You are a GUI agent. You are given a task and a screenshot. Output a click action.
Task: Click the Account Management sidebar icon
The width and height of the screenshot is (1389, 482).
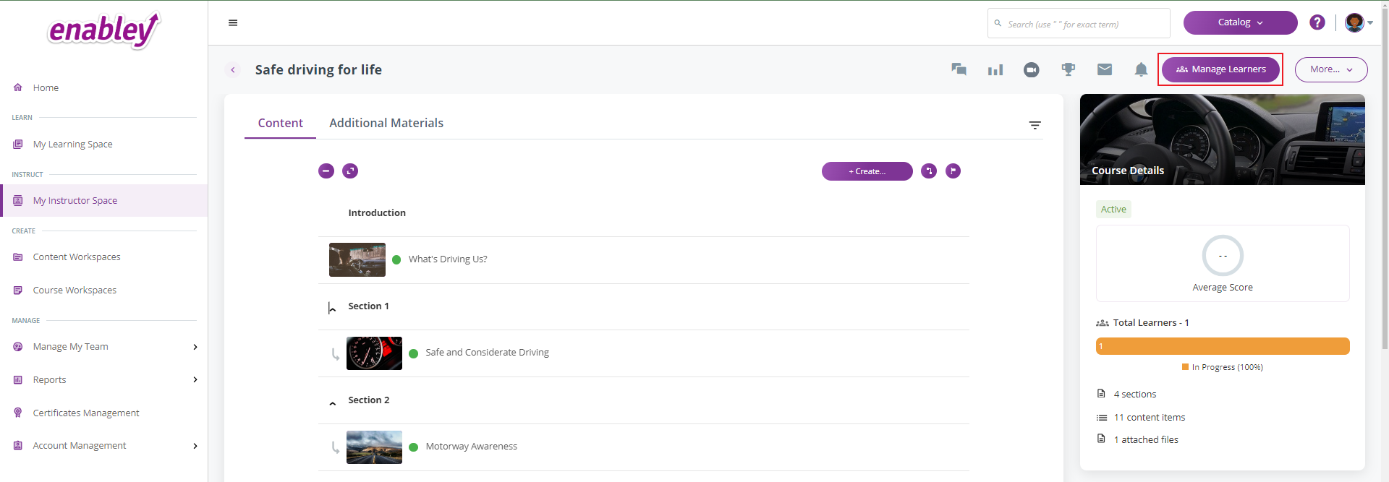tap(18, 446)
